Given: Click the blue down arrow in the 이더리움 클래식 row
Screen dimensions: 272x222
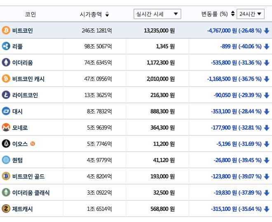Looking at the screenshot, I should pyautogui.click(x=267, y=193).
